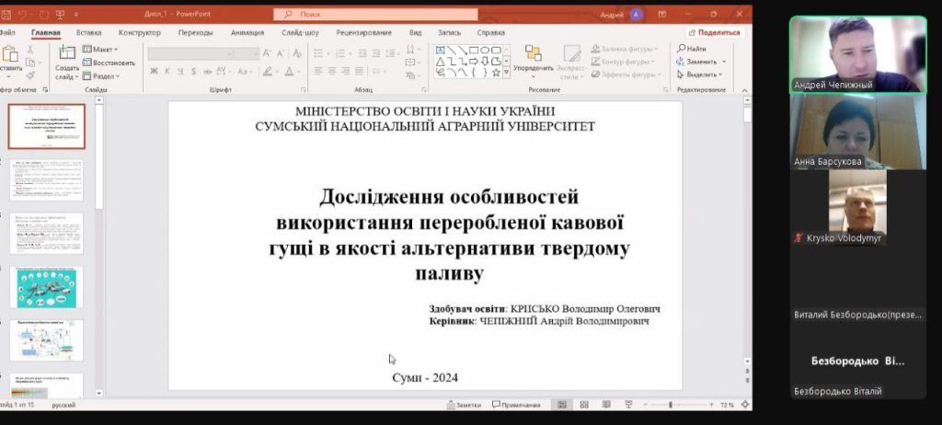The image size is (942, 425).
Task: Select the text box shape in gallery
Action: (440, 50)
